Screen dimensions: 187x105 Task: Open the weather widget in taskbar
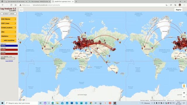[x=145, y=103]
